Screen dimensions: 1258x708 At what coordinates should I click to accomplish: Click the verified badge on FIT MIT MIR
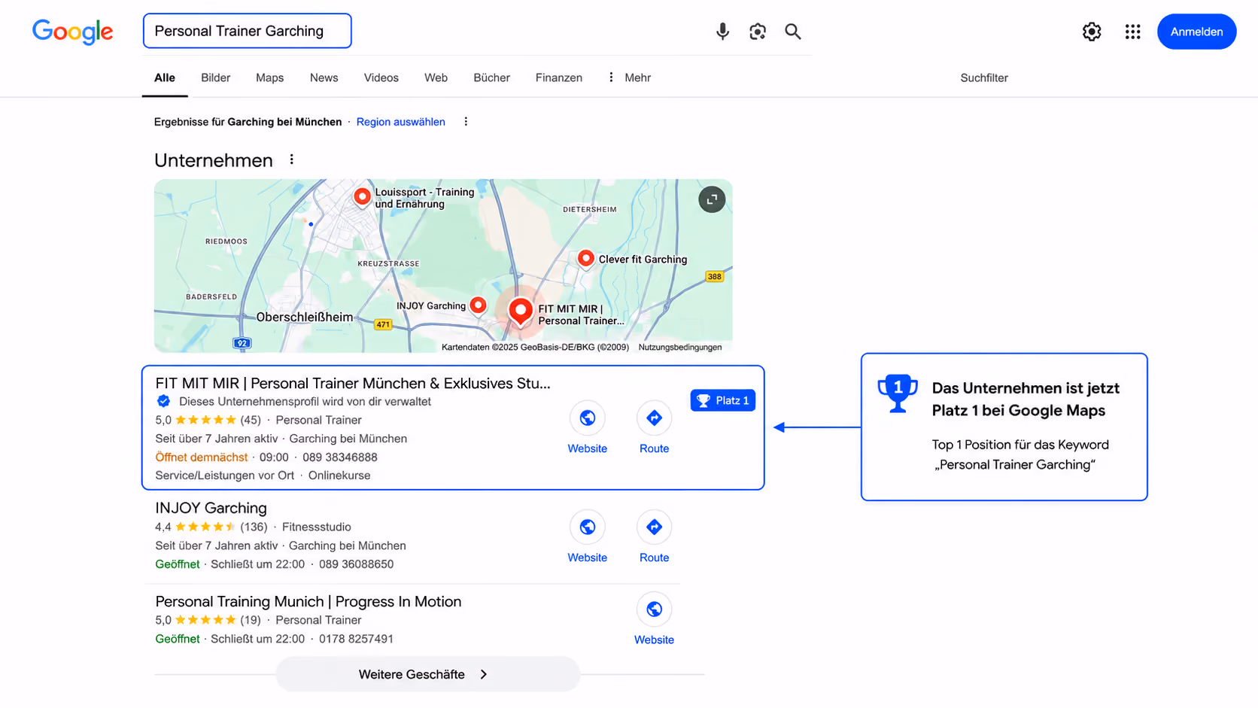coord(163,402)
